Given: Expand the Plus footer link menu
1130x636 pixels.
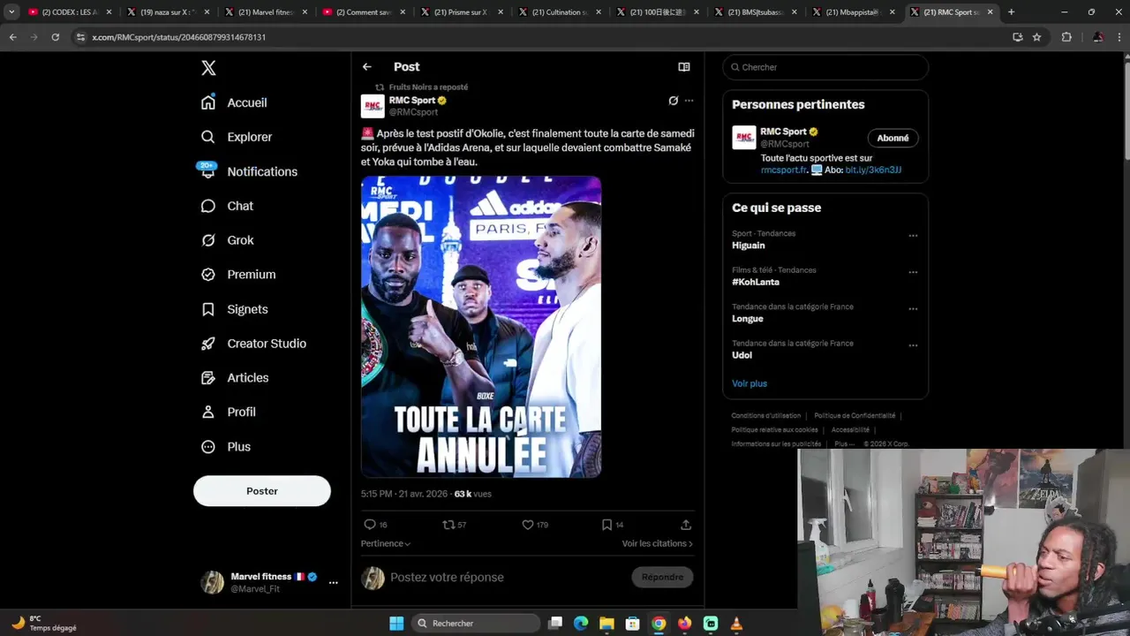Looking at the screenshot, I should click(x=844, y=443).
